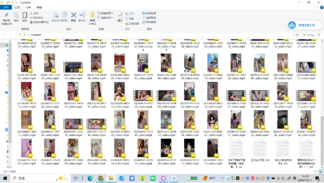Click Paste shortcut (粘贴快捷方式)
The width and height of the screenshot is (324, 183).
click(39, 22)
